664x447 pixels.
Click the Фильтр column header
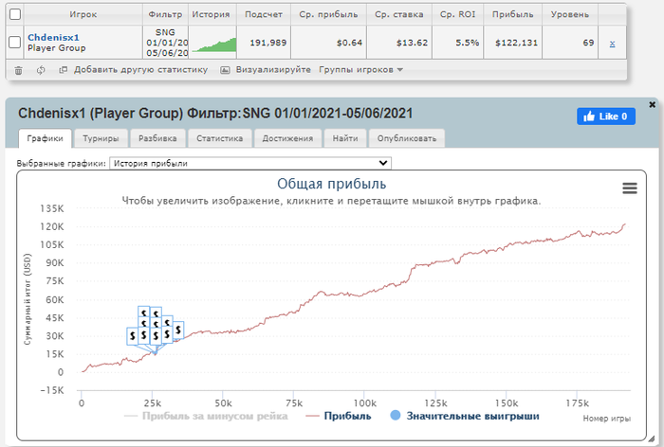click(165, 14)
